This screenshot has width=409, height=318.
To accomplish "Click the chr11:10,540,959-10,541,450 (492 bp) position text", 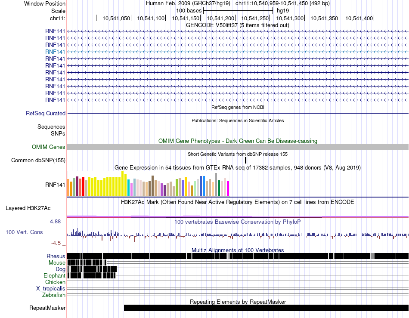I will pyautogui.click(x=282, y=3).
